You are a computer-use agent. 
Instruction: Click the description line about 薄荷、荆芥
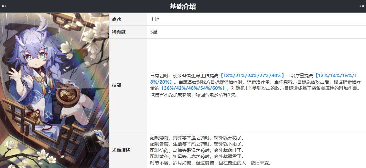click(x=197, y=138)
